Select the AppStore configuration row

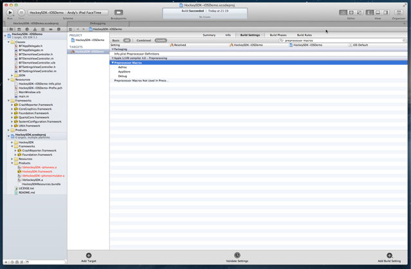[x=259, y=72]
